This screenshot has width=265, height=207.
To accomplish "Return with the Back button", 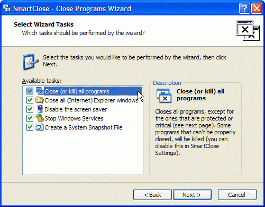I will click(x=152, y=195).
